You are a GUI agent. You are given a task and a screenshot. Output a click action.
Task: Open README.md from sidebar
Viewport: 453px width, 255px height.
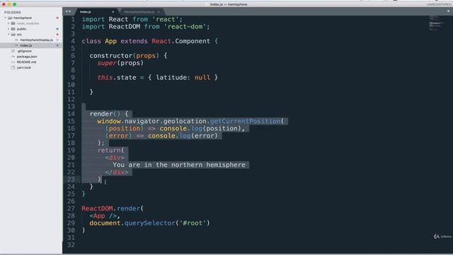tap(27, 62)
